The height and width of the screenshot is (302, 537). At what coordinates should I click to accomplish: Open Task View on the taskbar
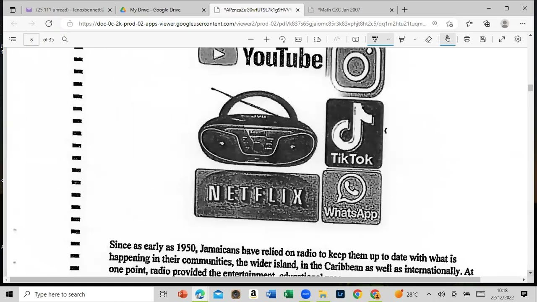pos(163,294)
